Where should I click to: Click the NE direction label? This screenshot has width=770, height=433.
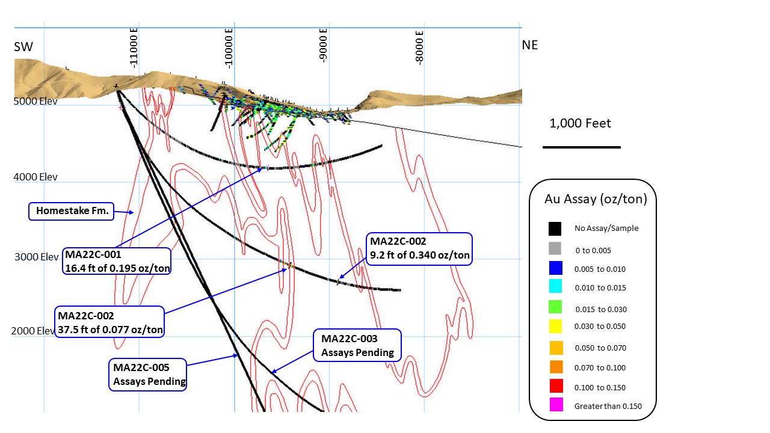[529, 45]
